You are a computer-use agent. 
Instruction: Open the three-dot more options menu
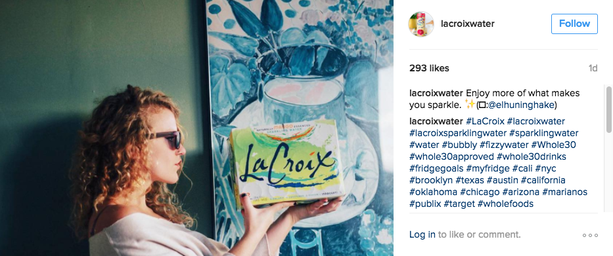click(x=590, y=235)
